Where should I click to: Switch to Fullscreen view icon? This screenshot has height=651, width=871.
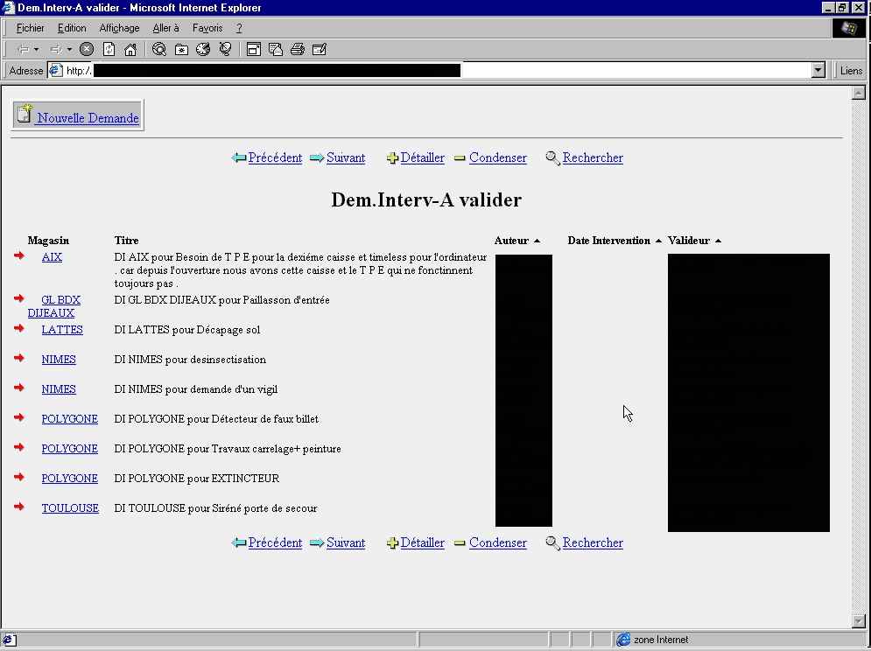pyautogui.click(x=253, y=49)
